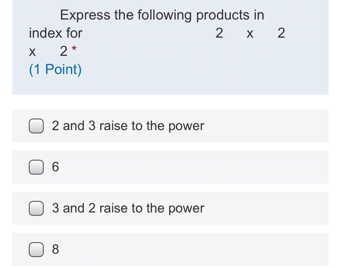Click blank area of the '6' option row

click(x=199, y=167)
